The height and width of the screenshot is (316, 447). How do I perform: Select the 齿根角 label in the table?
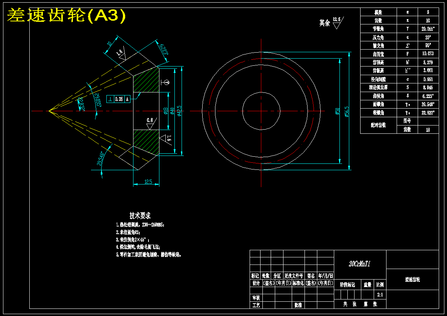[x=378, y=96]
